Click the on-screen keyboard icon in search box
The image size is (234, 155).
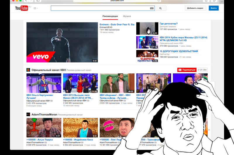tap(152, 8)
